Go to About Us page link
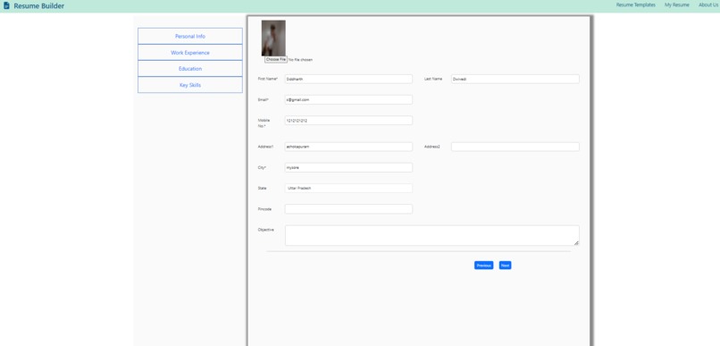Viewport: 720px width, 346px height. [x=708, y=5]
